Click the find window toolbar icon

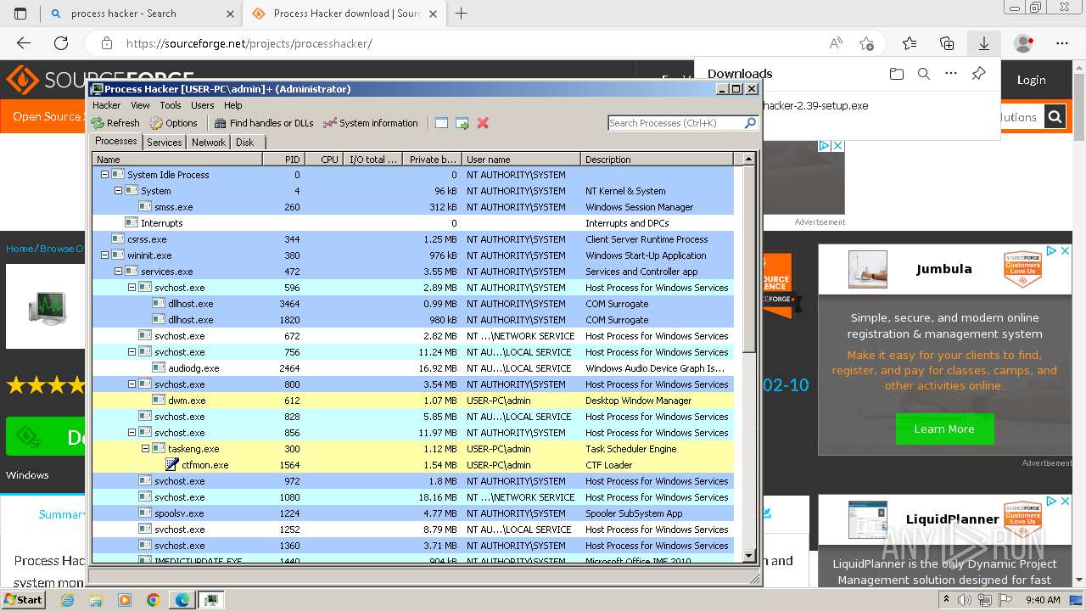point(441,123)
